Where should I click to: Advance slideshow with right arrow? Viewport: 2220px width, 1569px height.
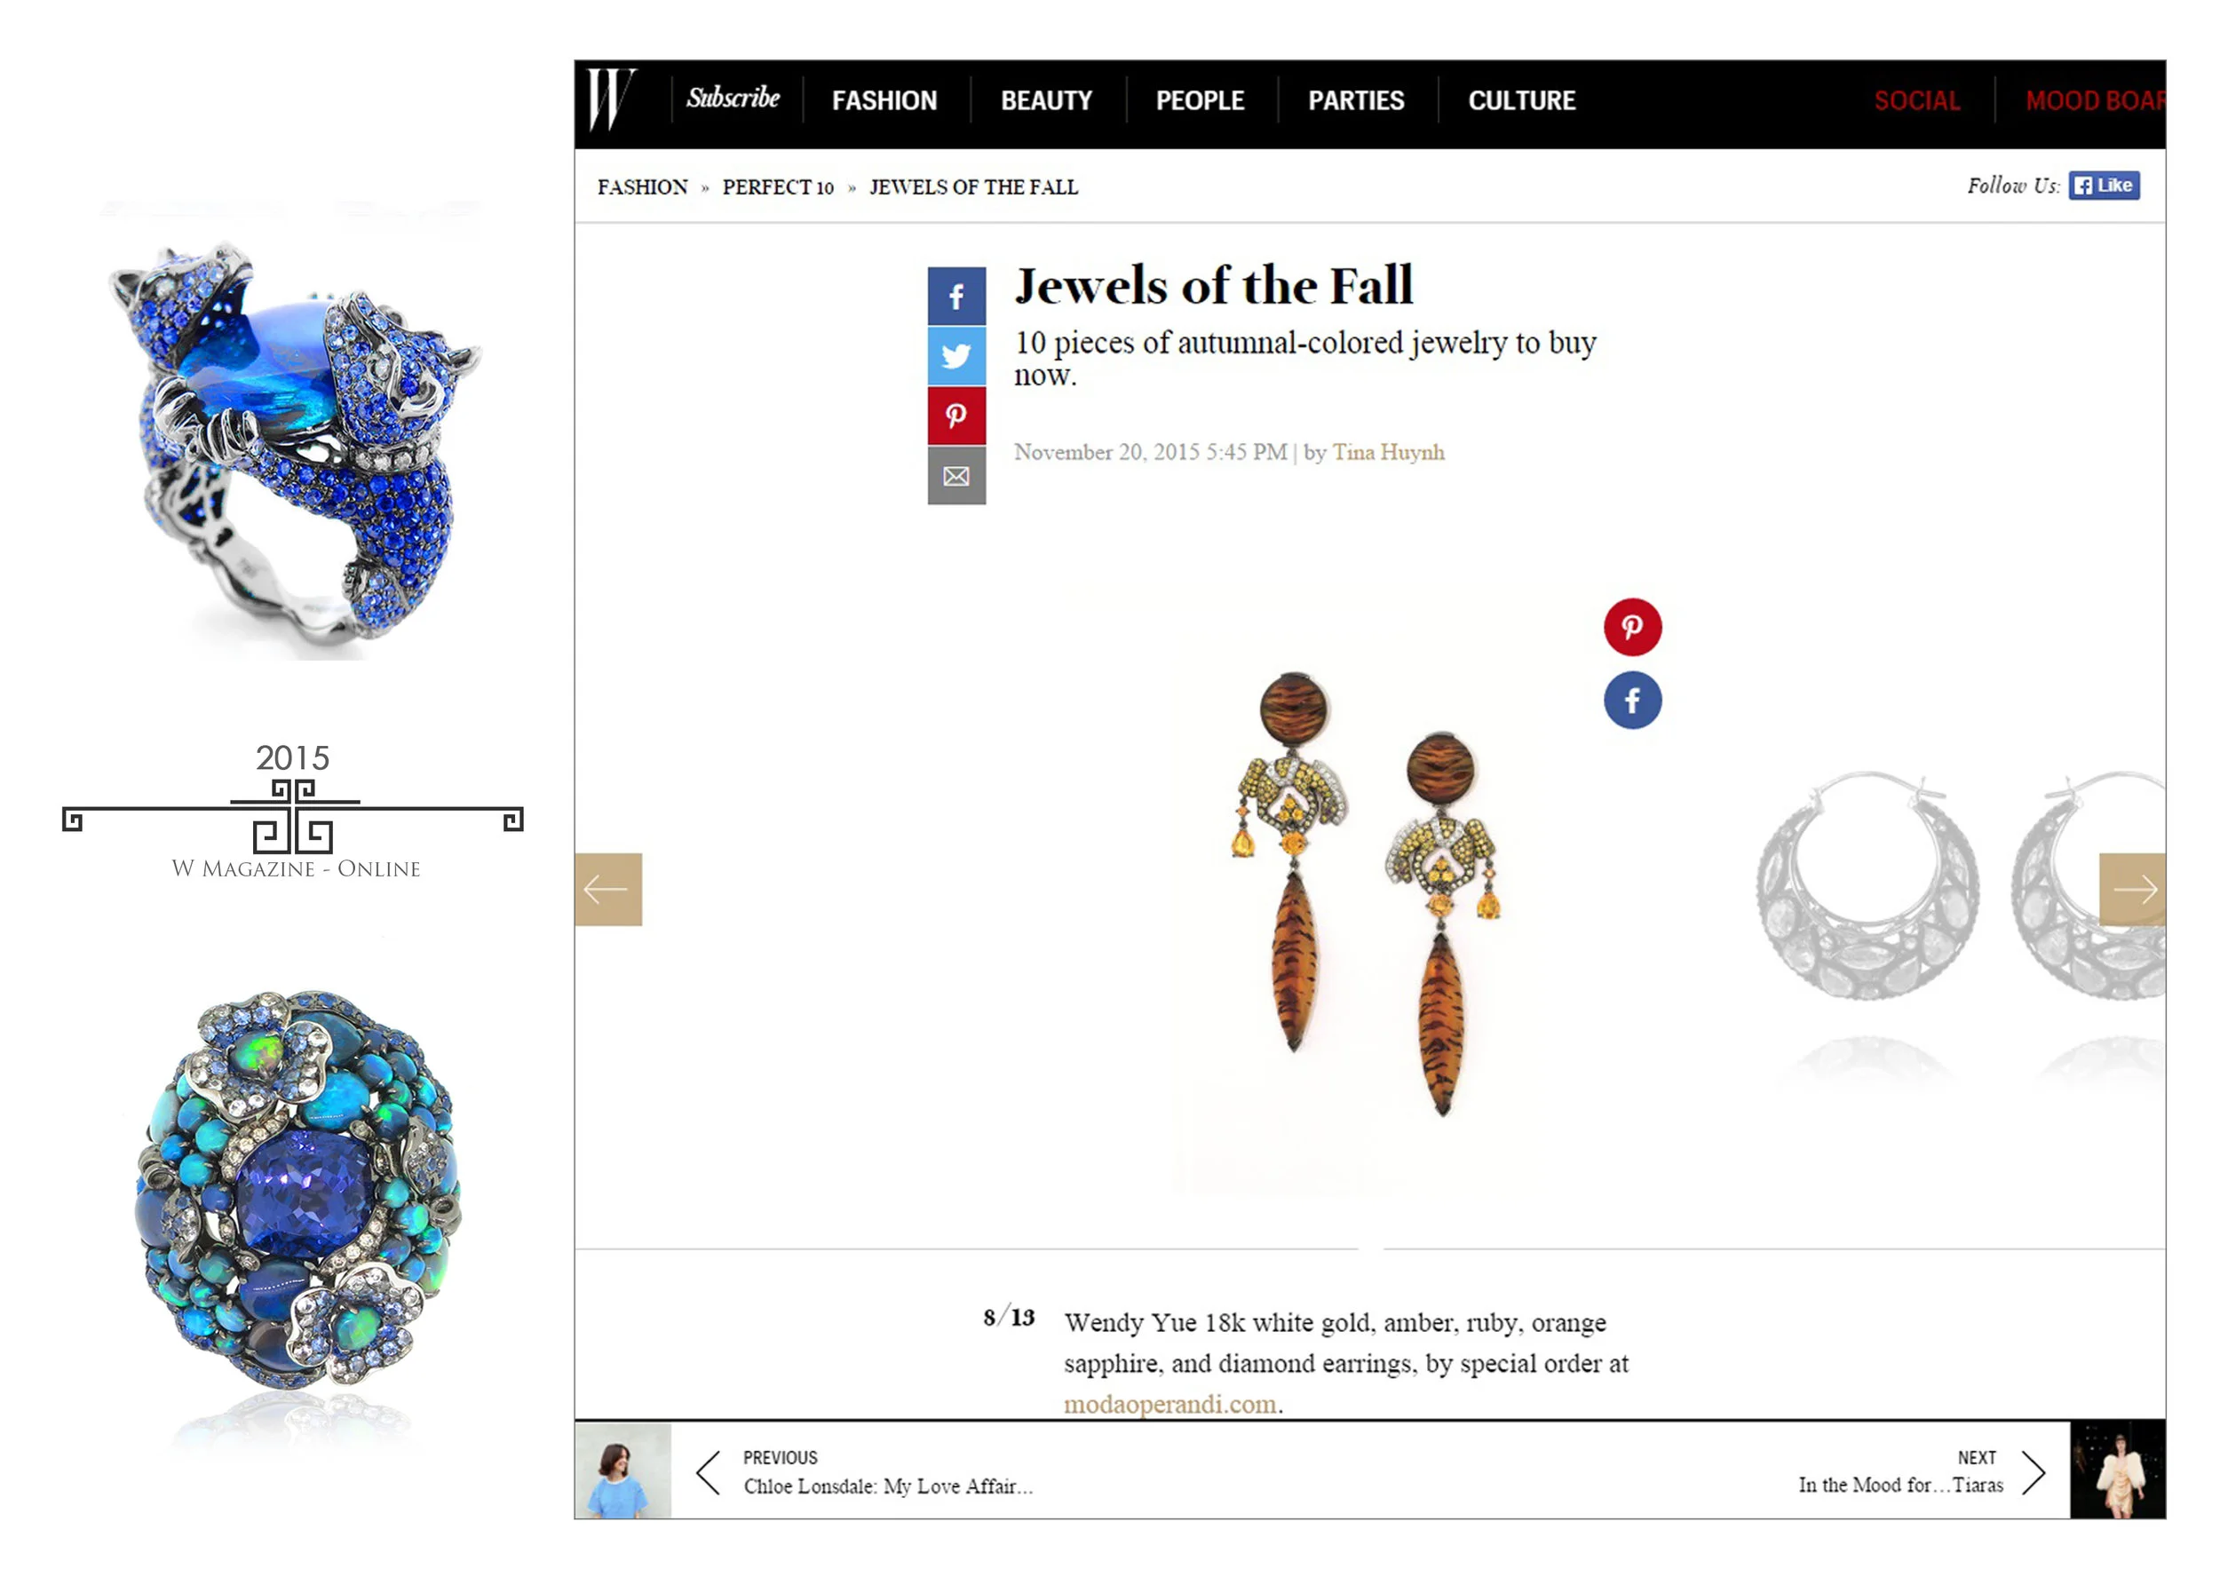2132,890
